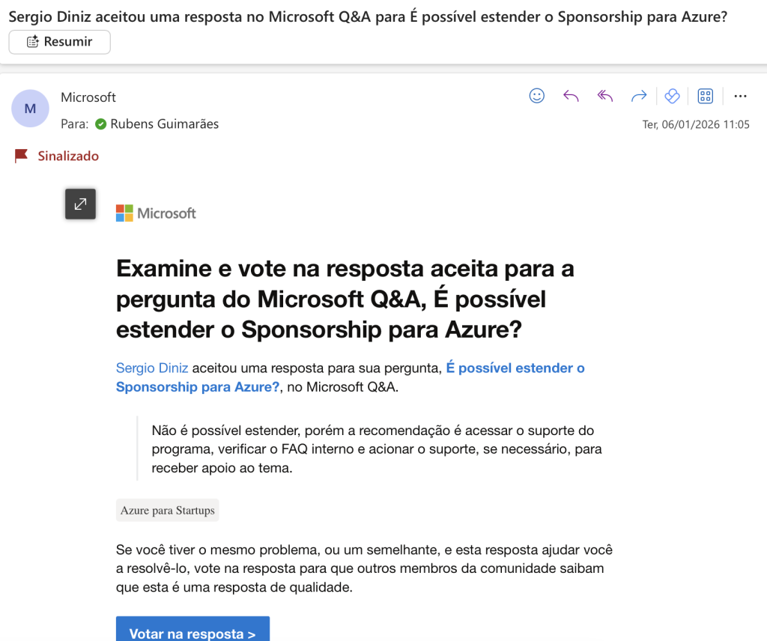Image resolution: width=767 pixels, height=641 pixels.
Task: Open the Viva Insights heart icon
Action: tap(672, 96)
